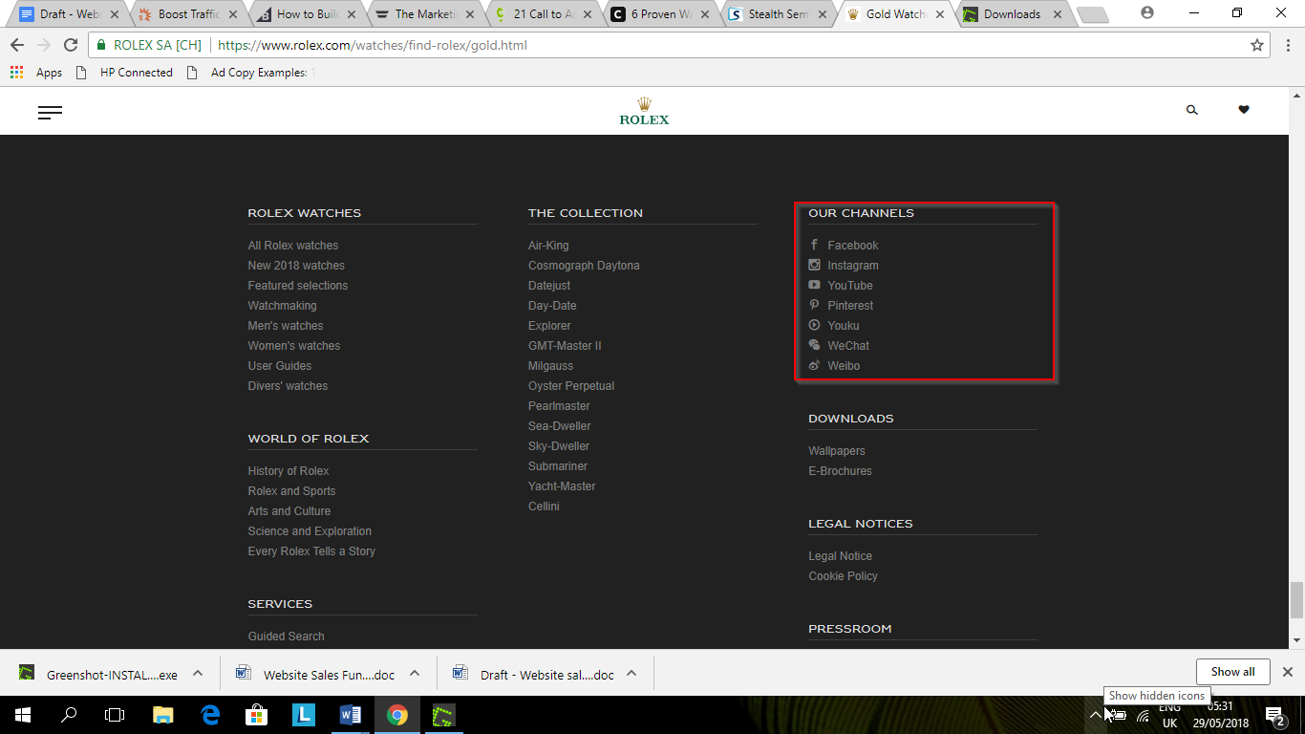Open the Submariner collection link
1305x734 pixels.
558,466
